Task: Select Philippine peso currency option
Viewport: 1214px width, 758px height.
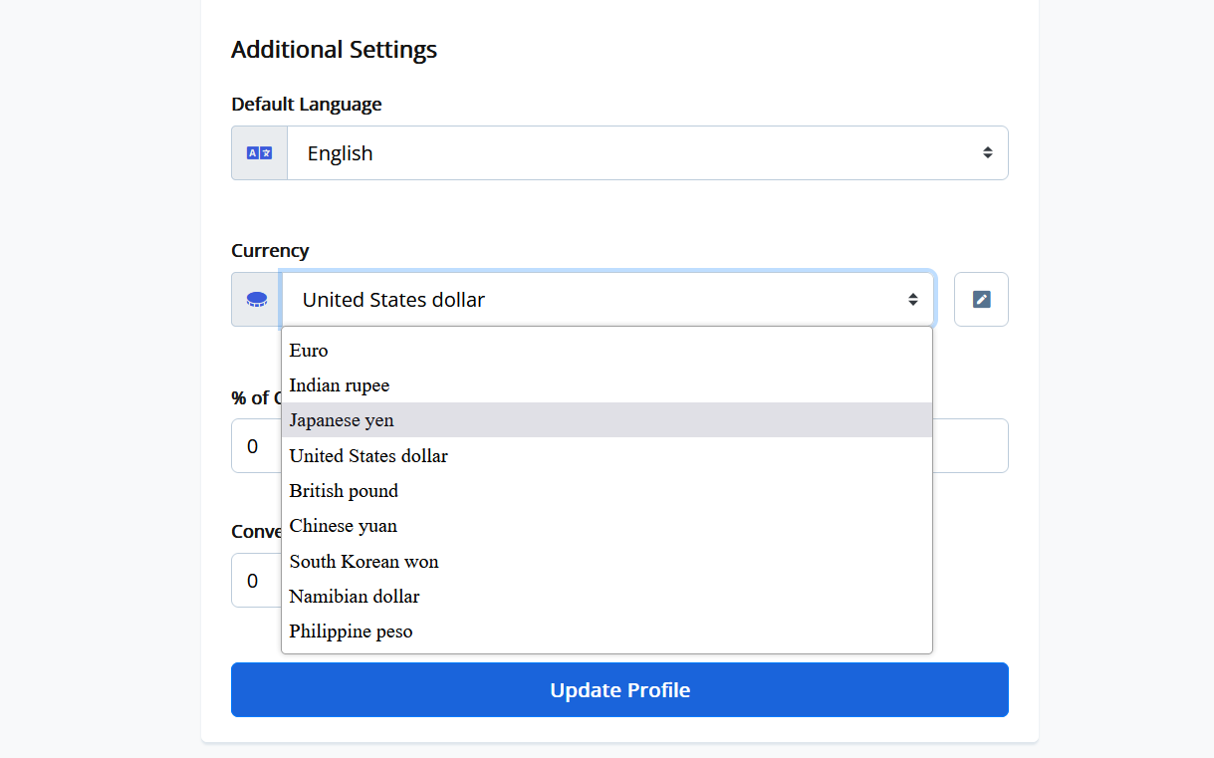Action: (x=607, y=631)
